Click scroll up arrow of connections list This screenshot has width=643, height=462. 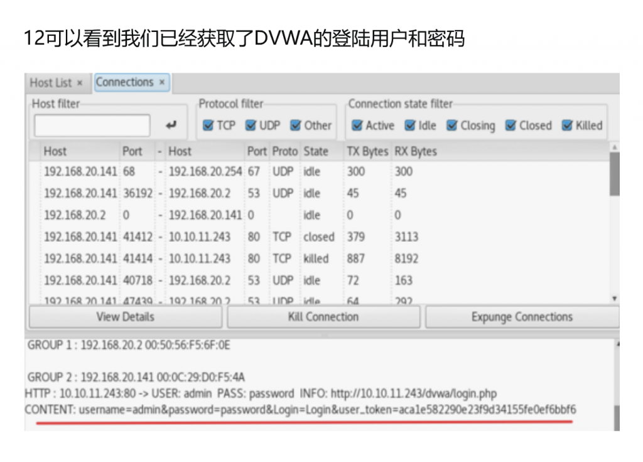click(x=614, y=147)
